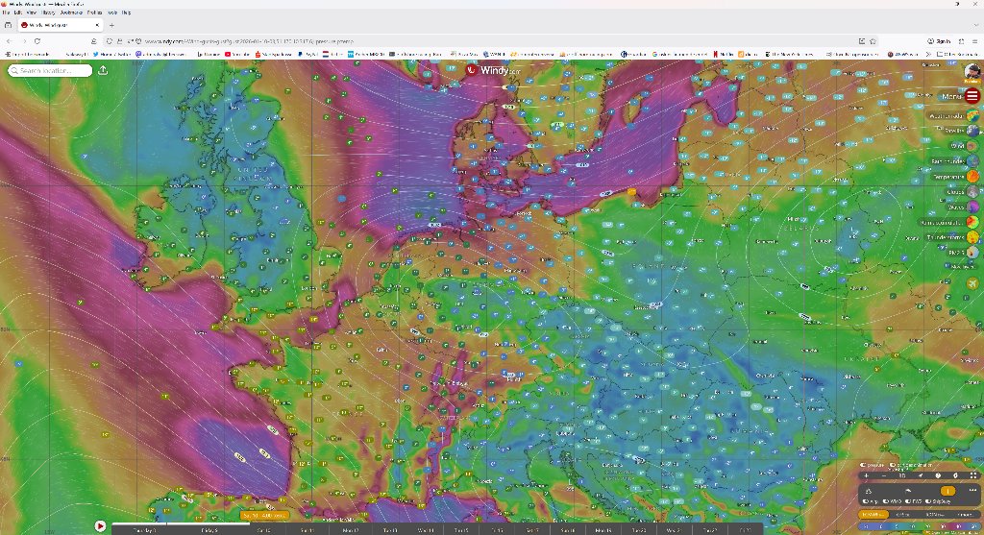Click the share/upload icon beside search
The width and height of the screenshot is (984, 535).
click(103, 70)
